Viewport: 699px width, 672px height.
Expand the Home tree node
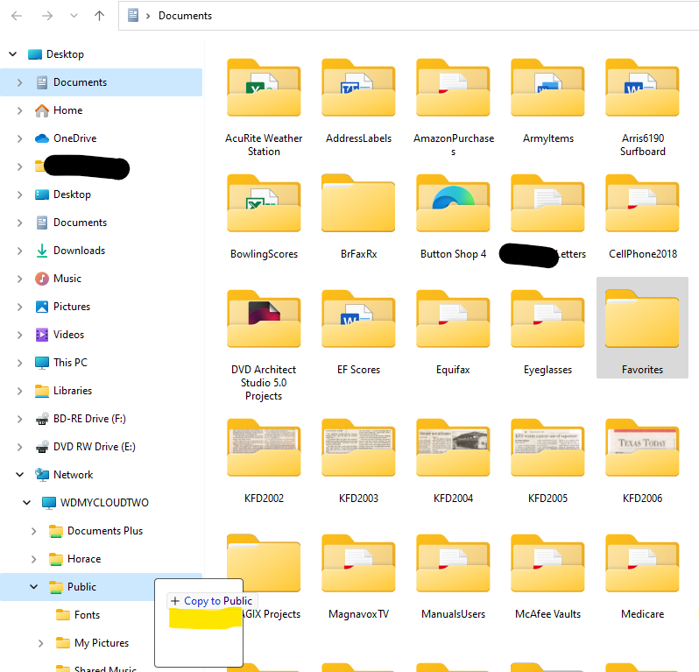(19, 110)
